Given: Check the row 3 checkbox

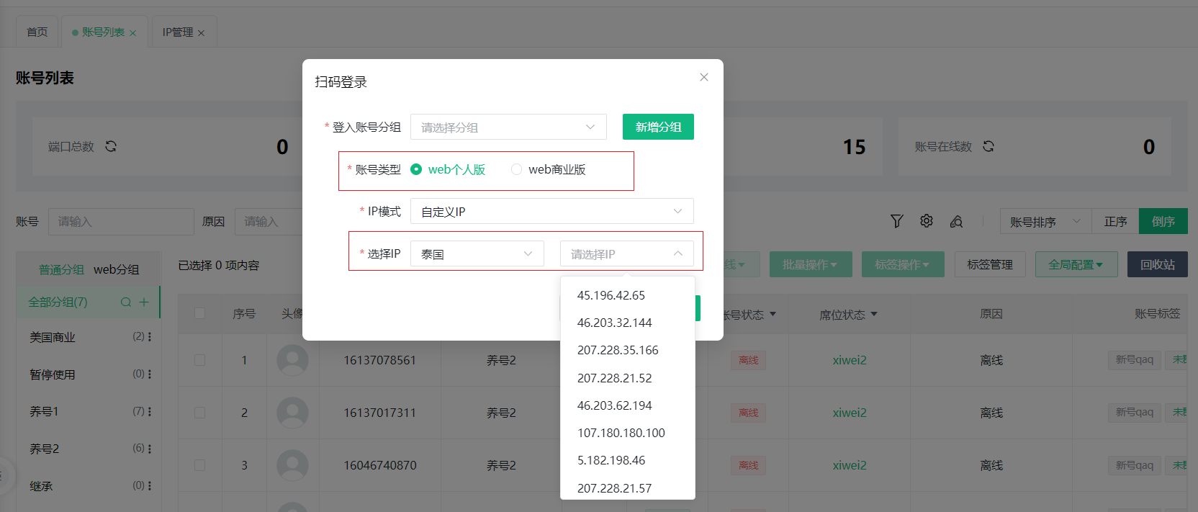Looking at the screenshot, I should (200, 465).
